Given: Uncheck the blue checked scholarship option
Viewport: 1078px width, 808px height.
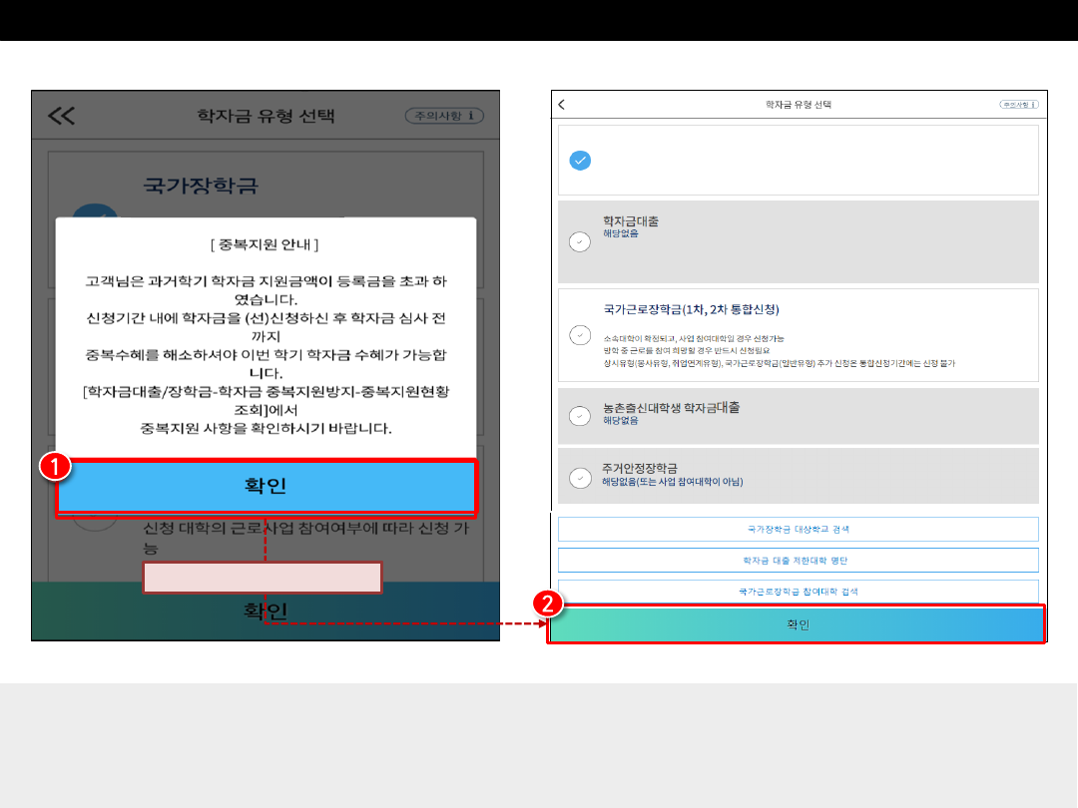Looking at the screenshot, I should click(x=579, y=160).
